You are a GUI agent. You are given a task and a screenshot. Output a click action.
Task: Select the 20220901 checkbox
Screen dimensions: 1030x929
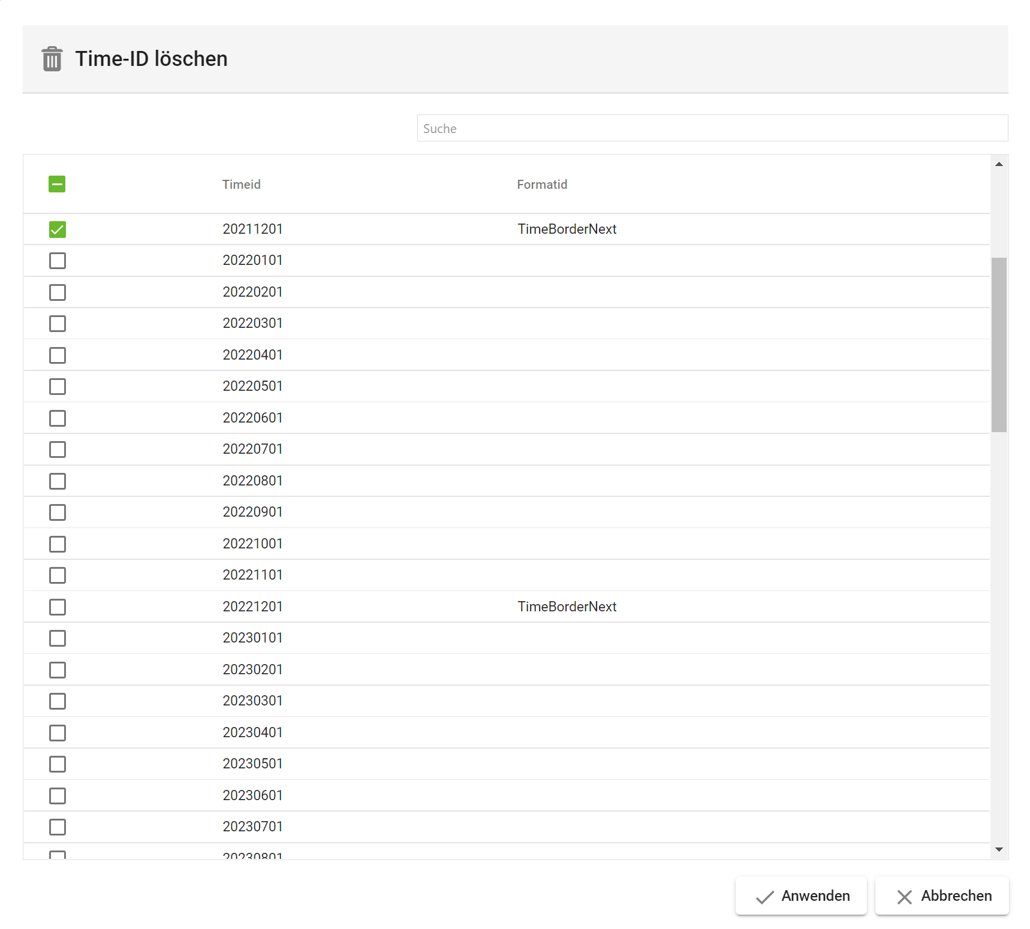click(57, 512)
